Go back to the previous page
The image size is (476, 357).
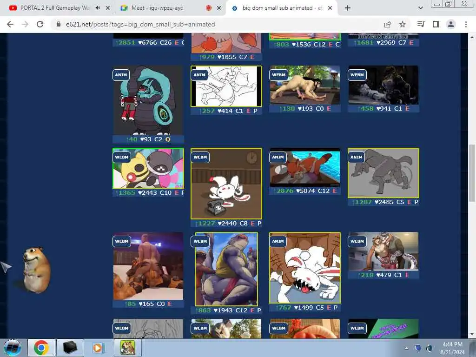pyautogui.click(x=10, y=24)
